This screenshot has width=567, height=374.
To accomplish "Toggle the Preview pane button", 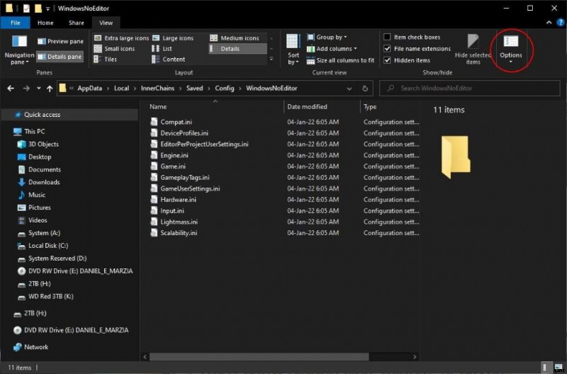I will click(60, 42).
